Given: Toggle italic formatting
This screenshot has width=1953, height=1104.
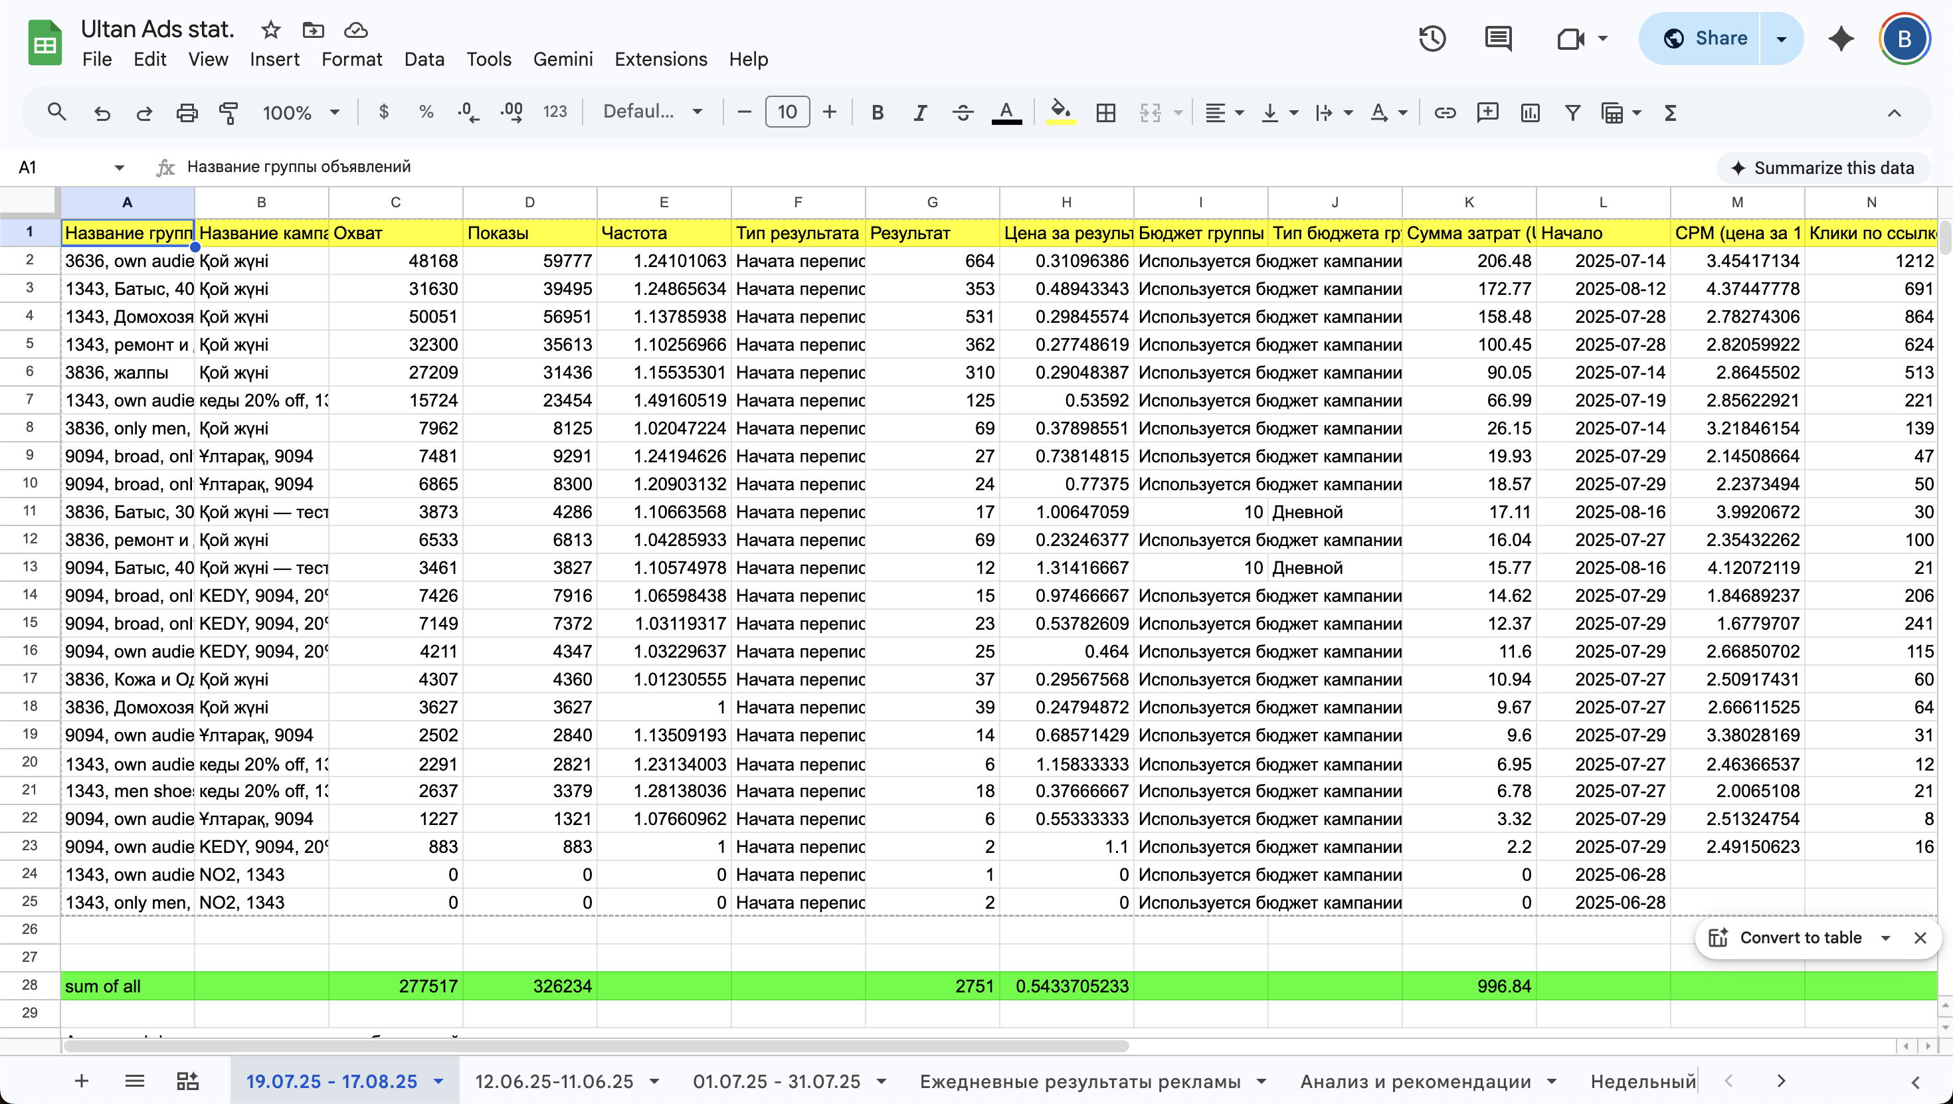Looking at the screenshot, I should [919, 113].
